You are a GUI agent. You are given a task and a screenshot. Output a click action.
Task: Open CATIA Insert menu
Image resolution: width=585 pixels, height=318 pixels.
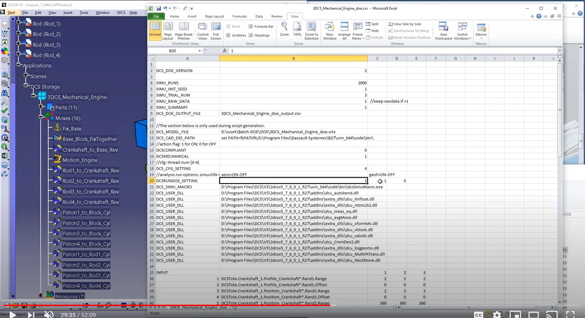(x=68, y=13)
